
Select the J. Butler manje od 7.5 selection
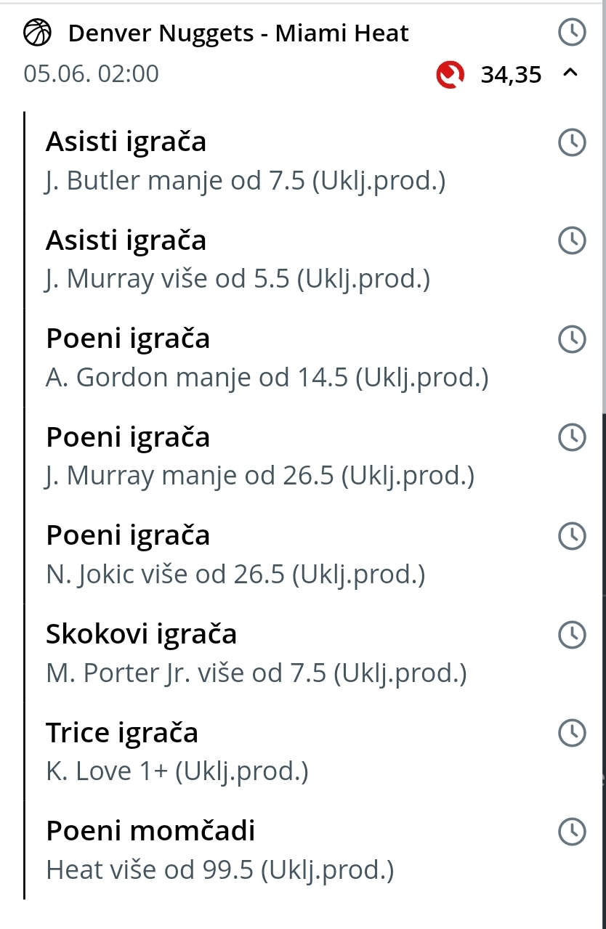point(246,181)
